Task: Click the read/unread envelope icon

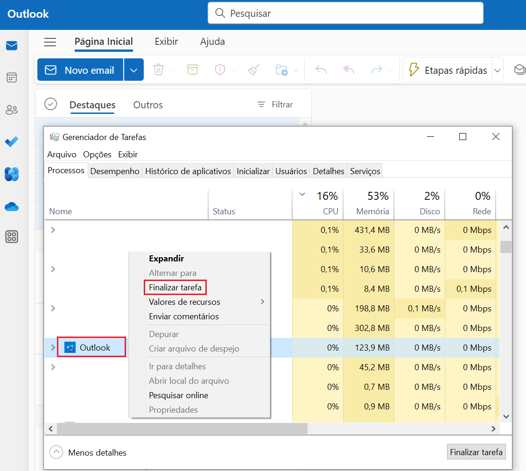Action: click(520, 70)
